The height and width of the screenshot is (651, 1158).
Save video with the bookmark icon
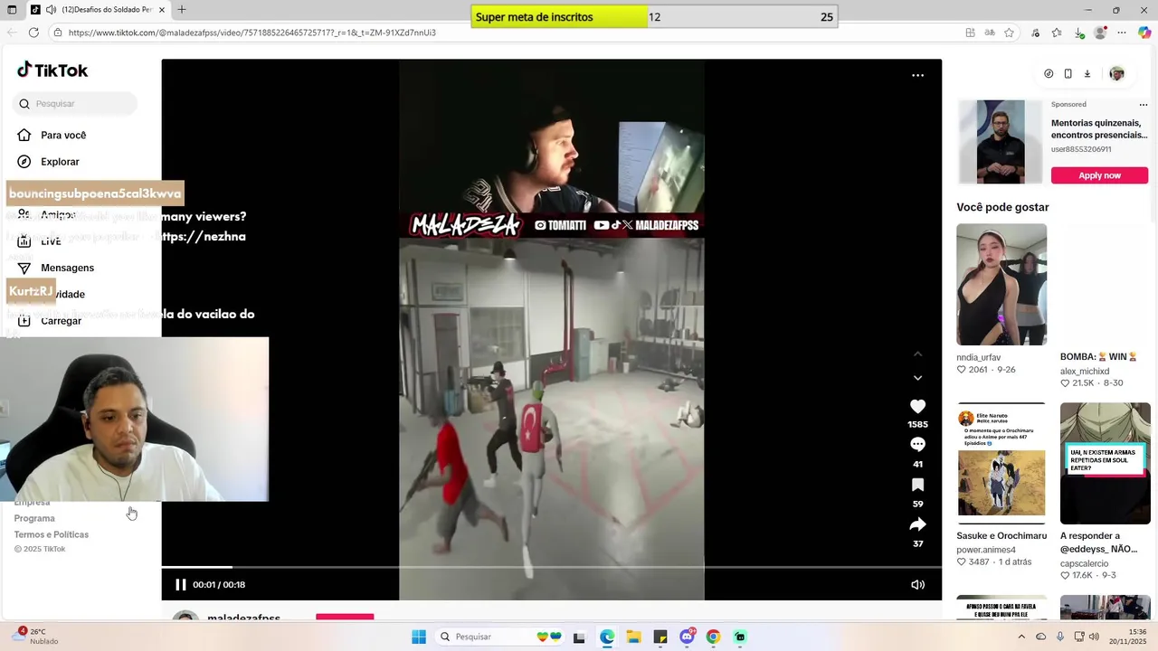coord(917,485)
